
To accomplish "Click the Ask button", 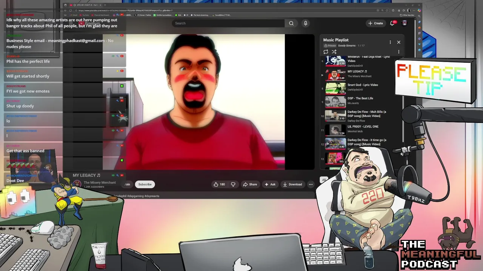I will [270, 184].
